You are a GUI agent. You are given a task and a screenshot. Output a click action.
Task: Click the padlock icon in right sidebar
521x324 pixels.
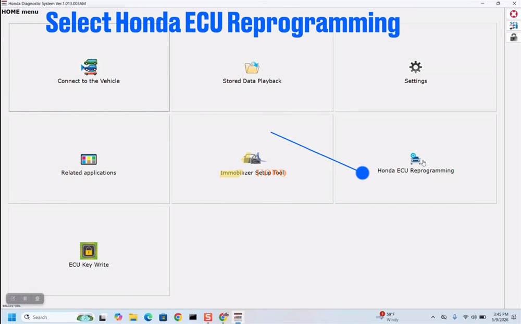514,37
